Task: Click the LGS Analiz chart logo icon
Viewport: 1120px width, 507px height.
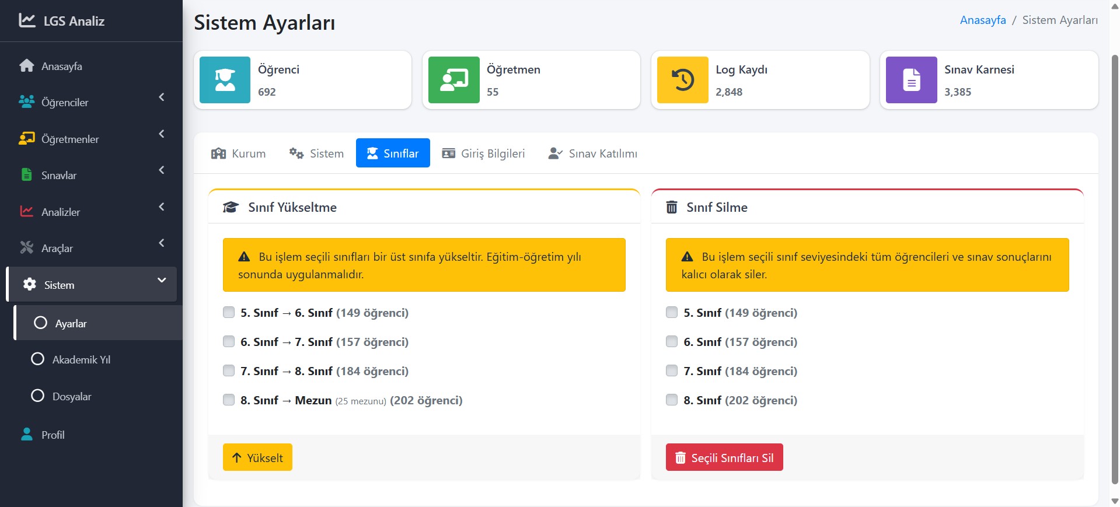Action: (27, 20)
